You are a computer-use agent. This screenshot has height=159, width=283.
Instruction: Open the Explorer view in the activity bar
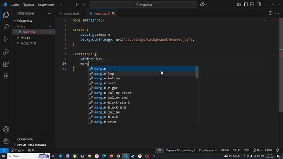pyautogui.click(x=6, y=15)
